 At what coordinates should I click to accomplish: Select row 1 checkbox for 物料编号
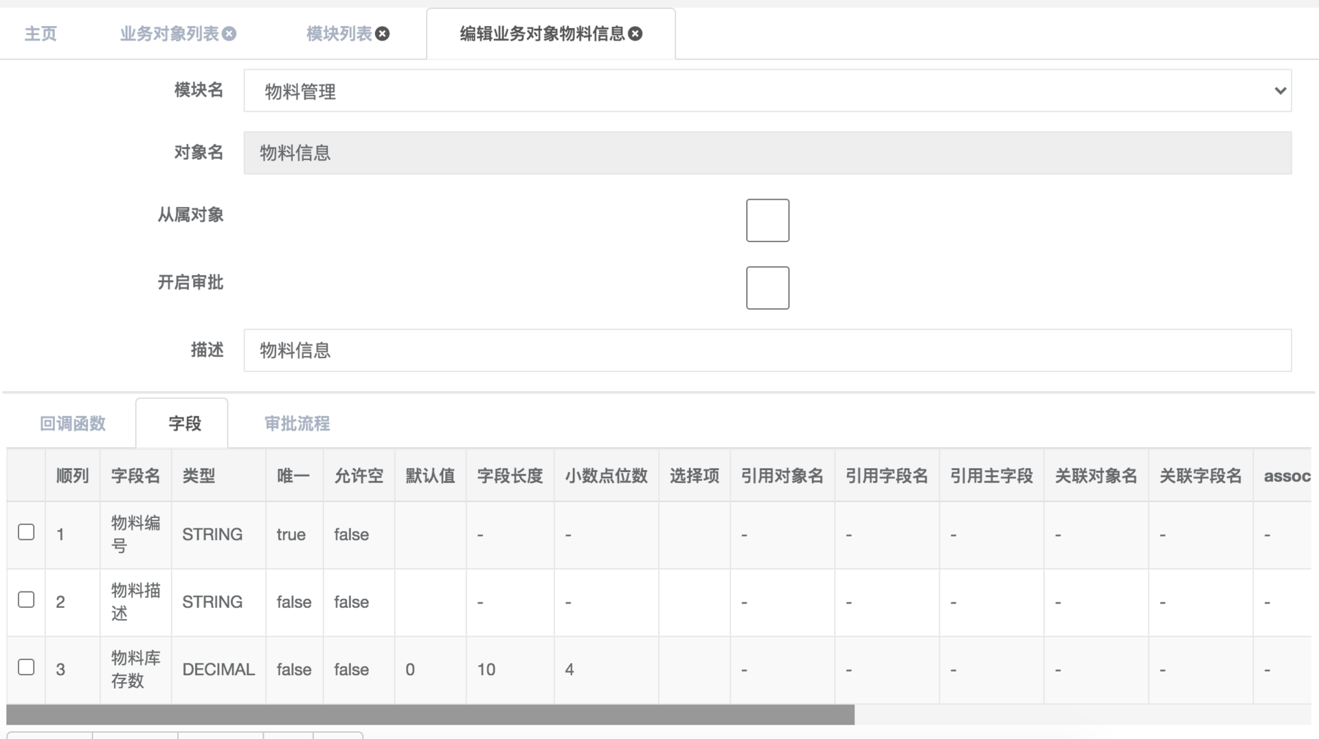click(26, 532)
